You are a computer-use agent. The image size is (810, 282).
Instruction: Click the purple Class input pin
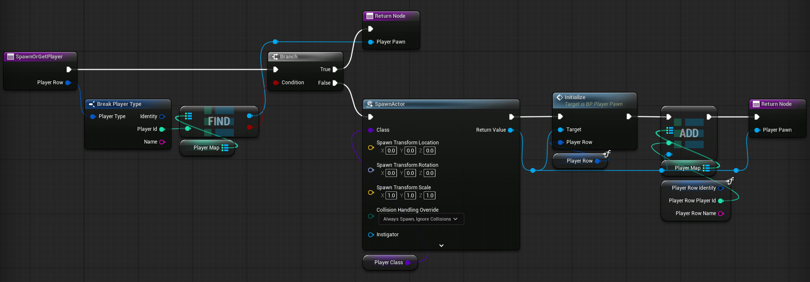[x=371, y=130]
